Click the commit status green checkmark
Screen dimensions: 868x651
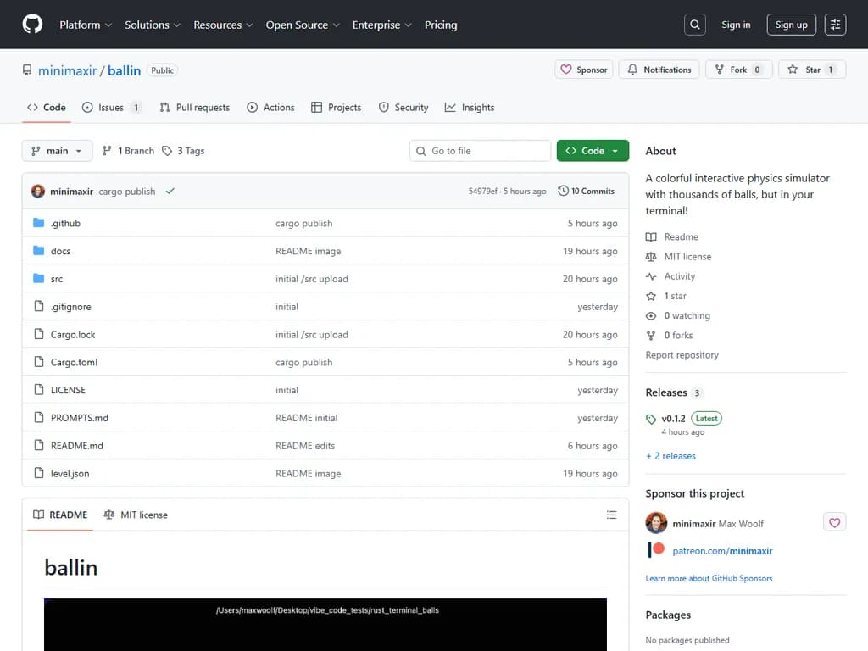click(x=170, y=192)
